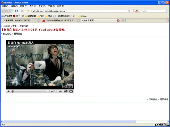Minimize the Firefox window
The width and height of the screenshot is (170, 127).
tap(160, 2)
